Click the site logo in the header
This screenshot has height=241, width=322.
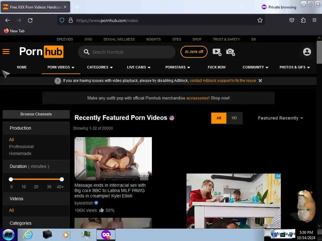(x=41, y=52)
